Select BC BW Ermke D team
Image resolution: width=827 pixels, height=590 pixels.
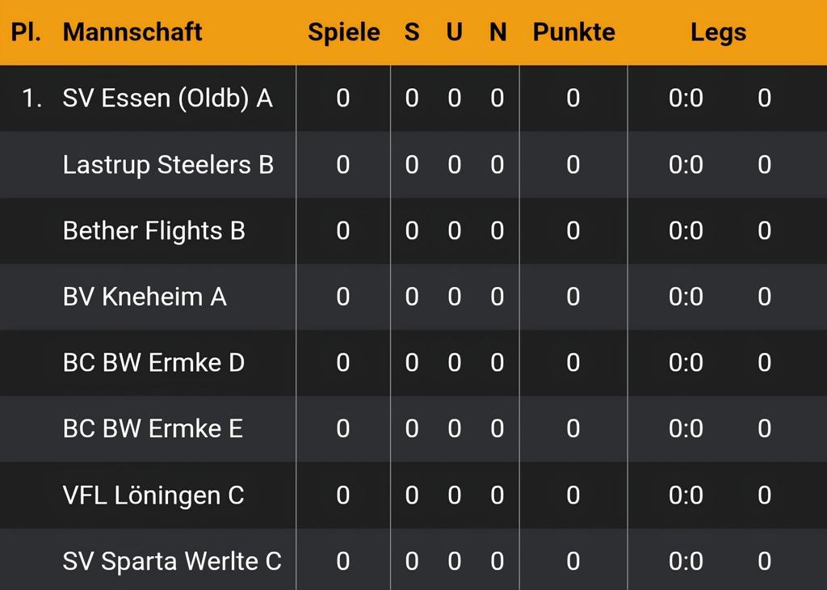(x=153, y=363)
